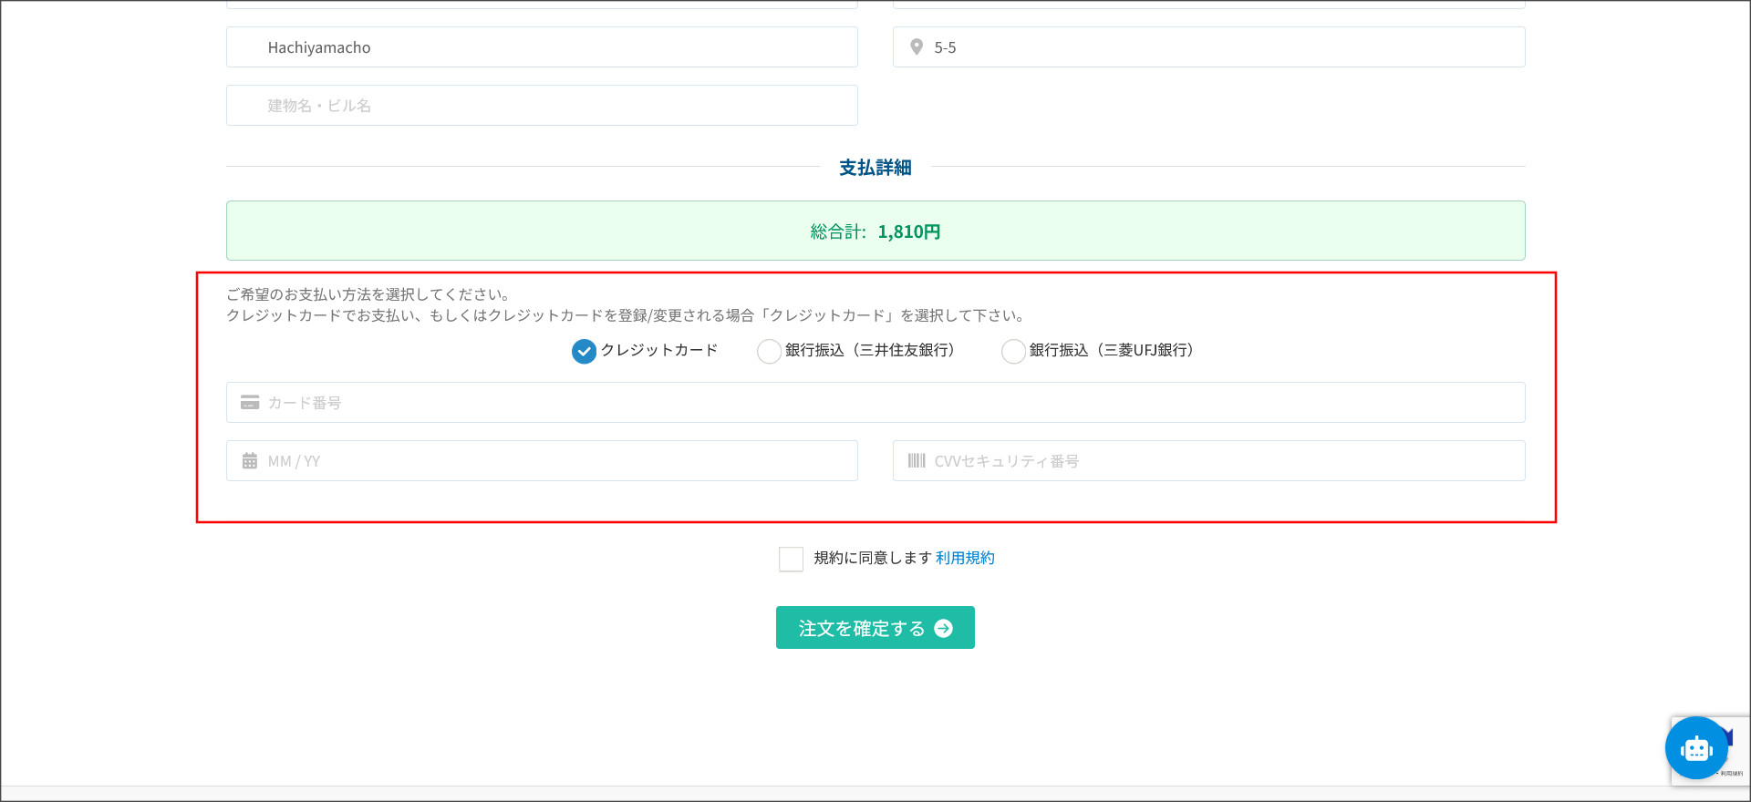Click the 5-5 street number field

(1222, 47)
